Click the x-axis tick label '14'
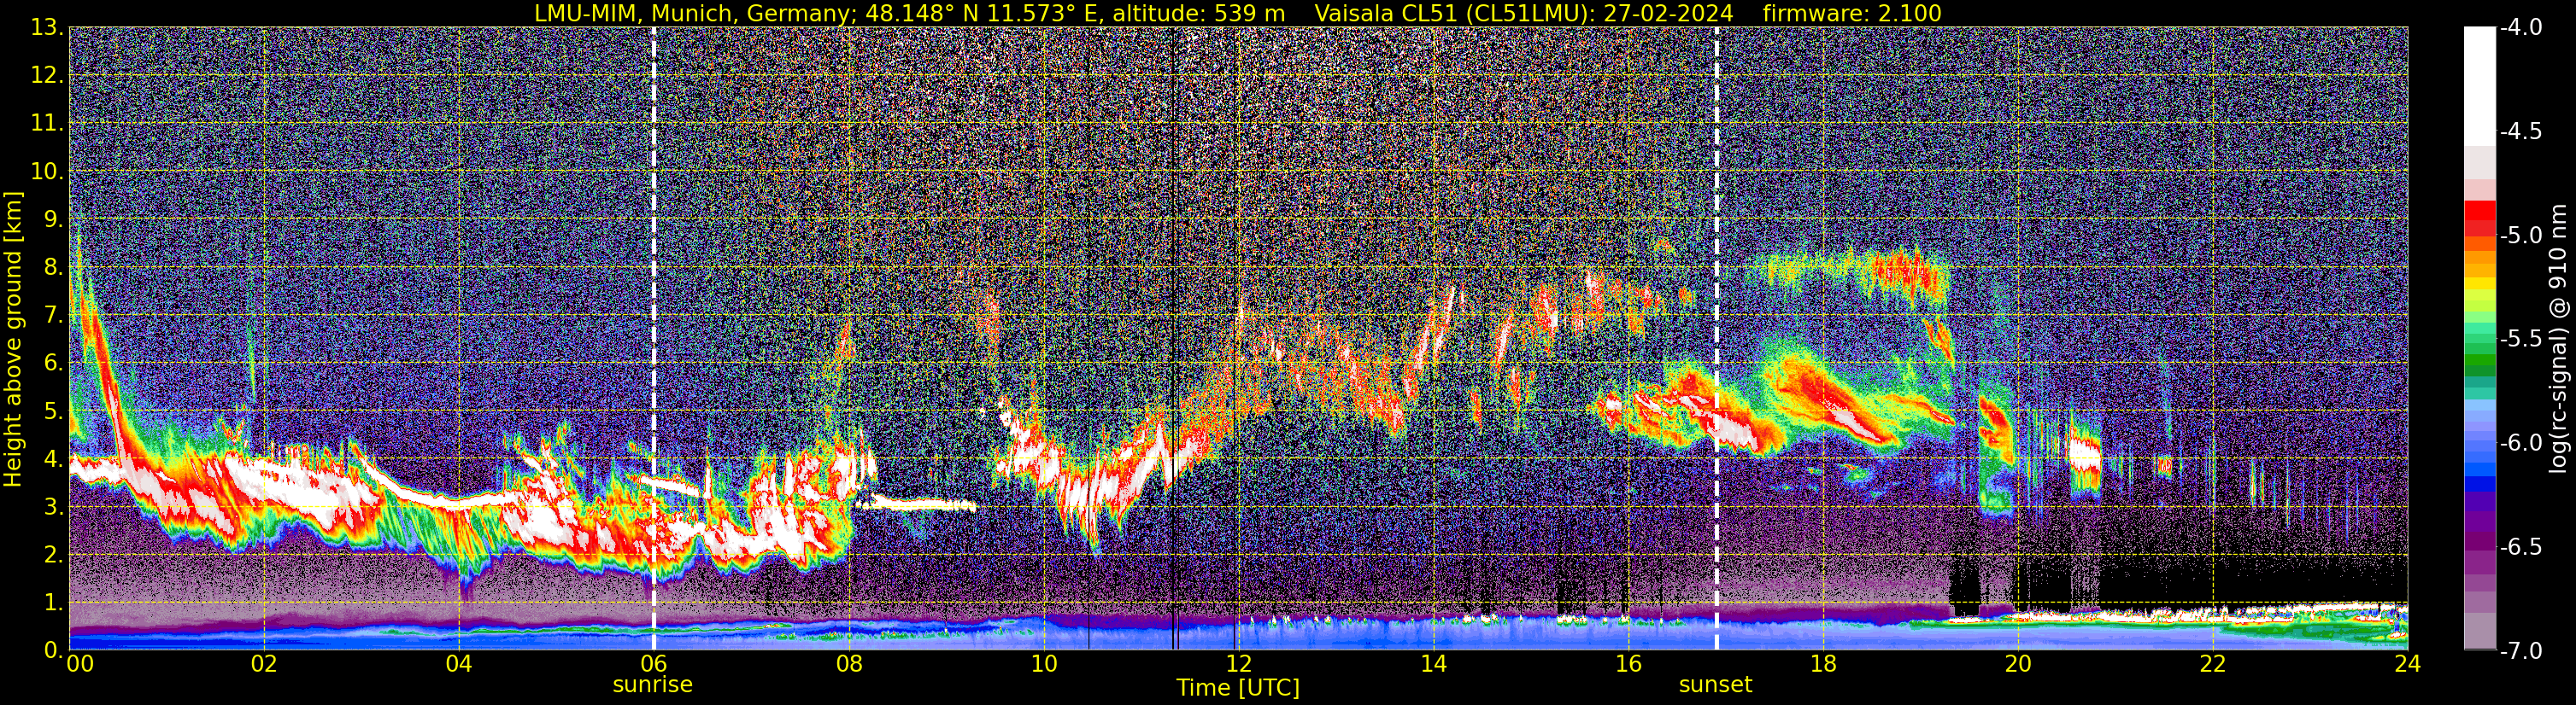This screenshot has height=705, width=2576. coord(1433,664)
